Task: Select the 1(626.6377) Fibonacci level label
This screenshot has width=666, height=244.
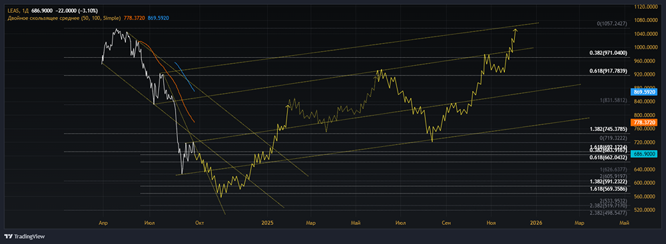Action: (613, 170)
